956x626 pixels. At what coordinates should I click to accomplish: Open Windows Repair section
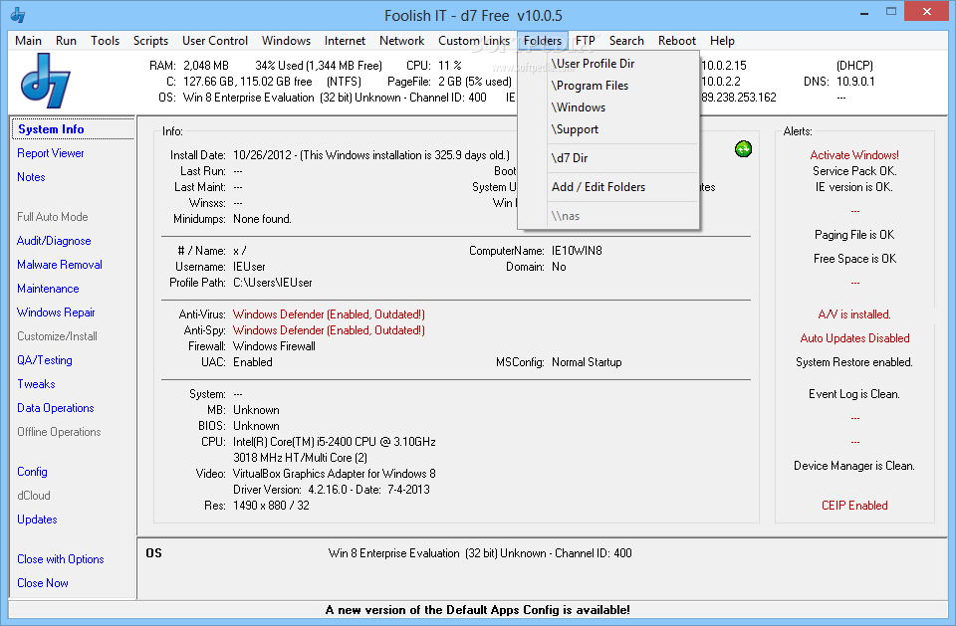click(x=56, y=313)
